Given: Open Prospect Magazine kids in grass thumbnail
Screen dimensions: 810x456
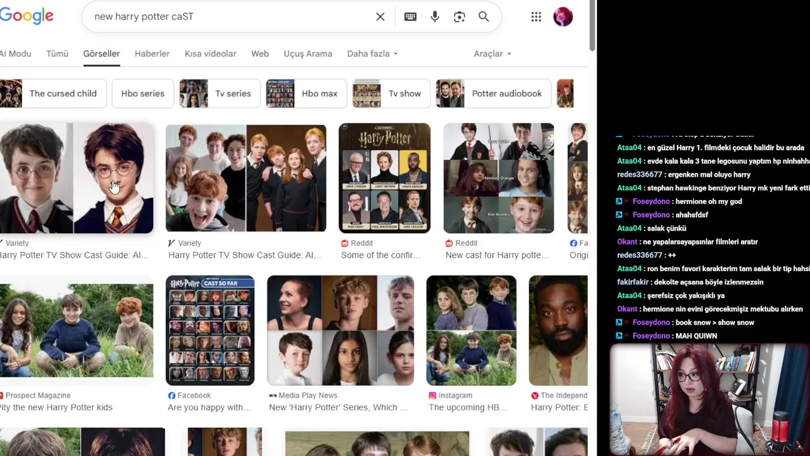Looking at the screenshot, I should coord(77,331).
